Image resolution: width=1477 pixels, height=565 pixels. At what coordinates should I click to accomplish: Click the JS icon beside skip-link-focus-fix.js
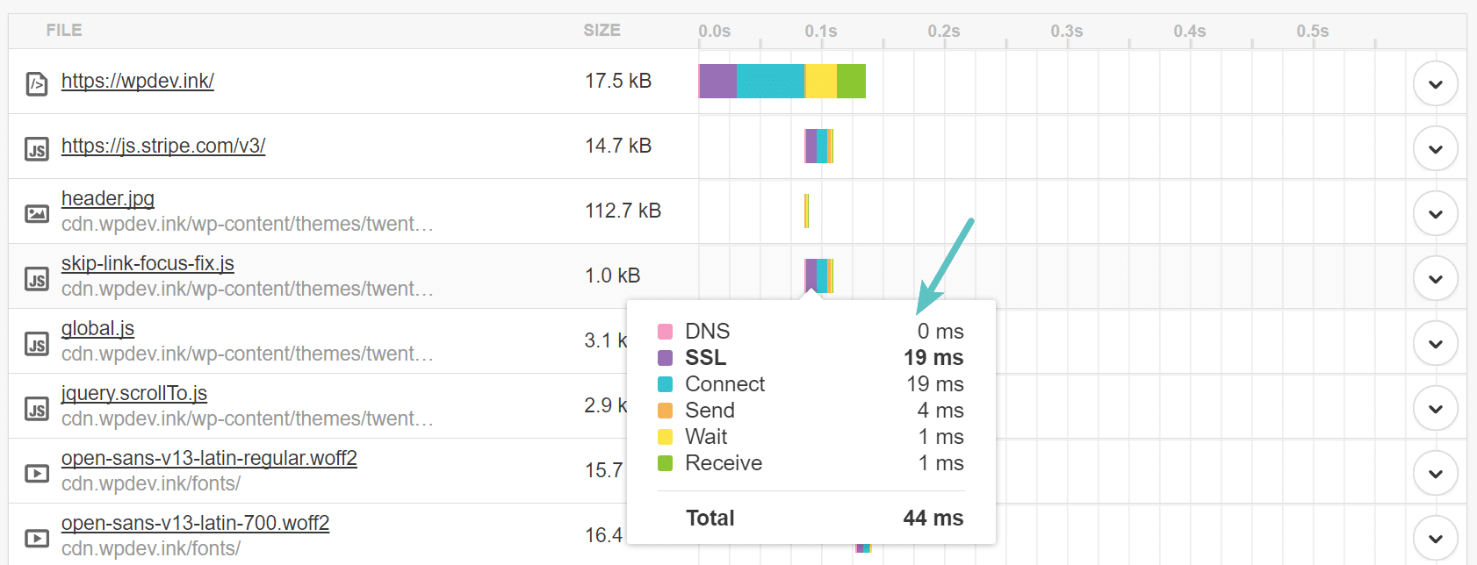[36, 276]
